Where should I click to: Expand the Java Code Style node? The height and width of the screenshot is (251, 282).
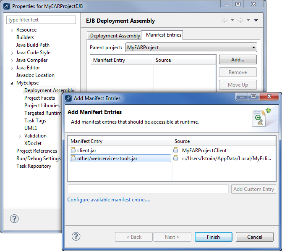click(x=12, y=53)
